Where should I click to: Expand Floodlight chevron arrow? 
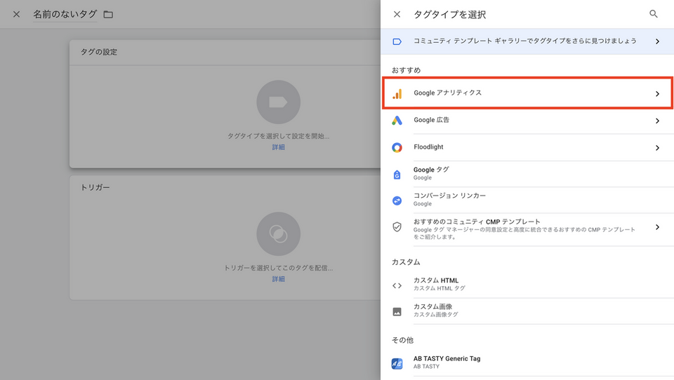point(657,148)
